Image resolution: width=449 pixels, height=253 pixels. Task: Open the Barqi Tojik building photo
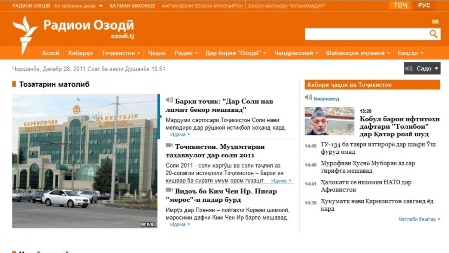(85, 161)
